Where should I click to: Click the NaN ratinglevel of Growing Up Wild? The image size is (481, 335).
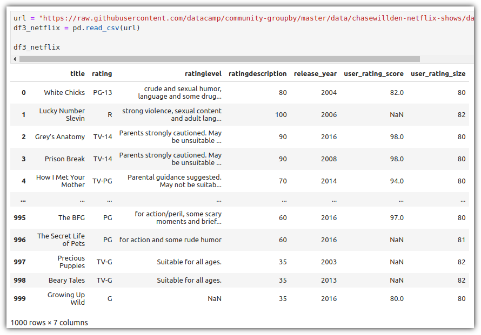click(x=215, y=298)
